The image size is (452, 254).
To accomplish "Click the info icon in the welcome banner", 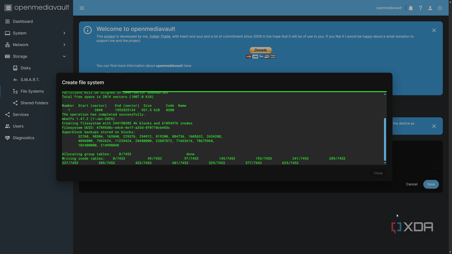I will point(88,30).
